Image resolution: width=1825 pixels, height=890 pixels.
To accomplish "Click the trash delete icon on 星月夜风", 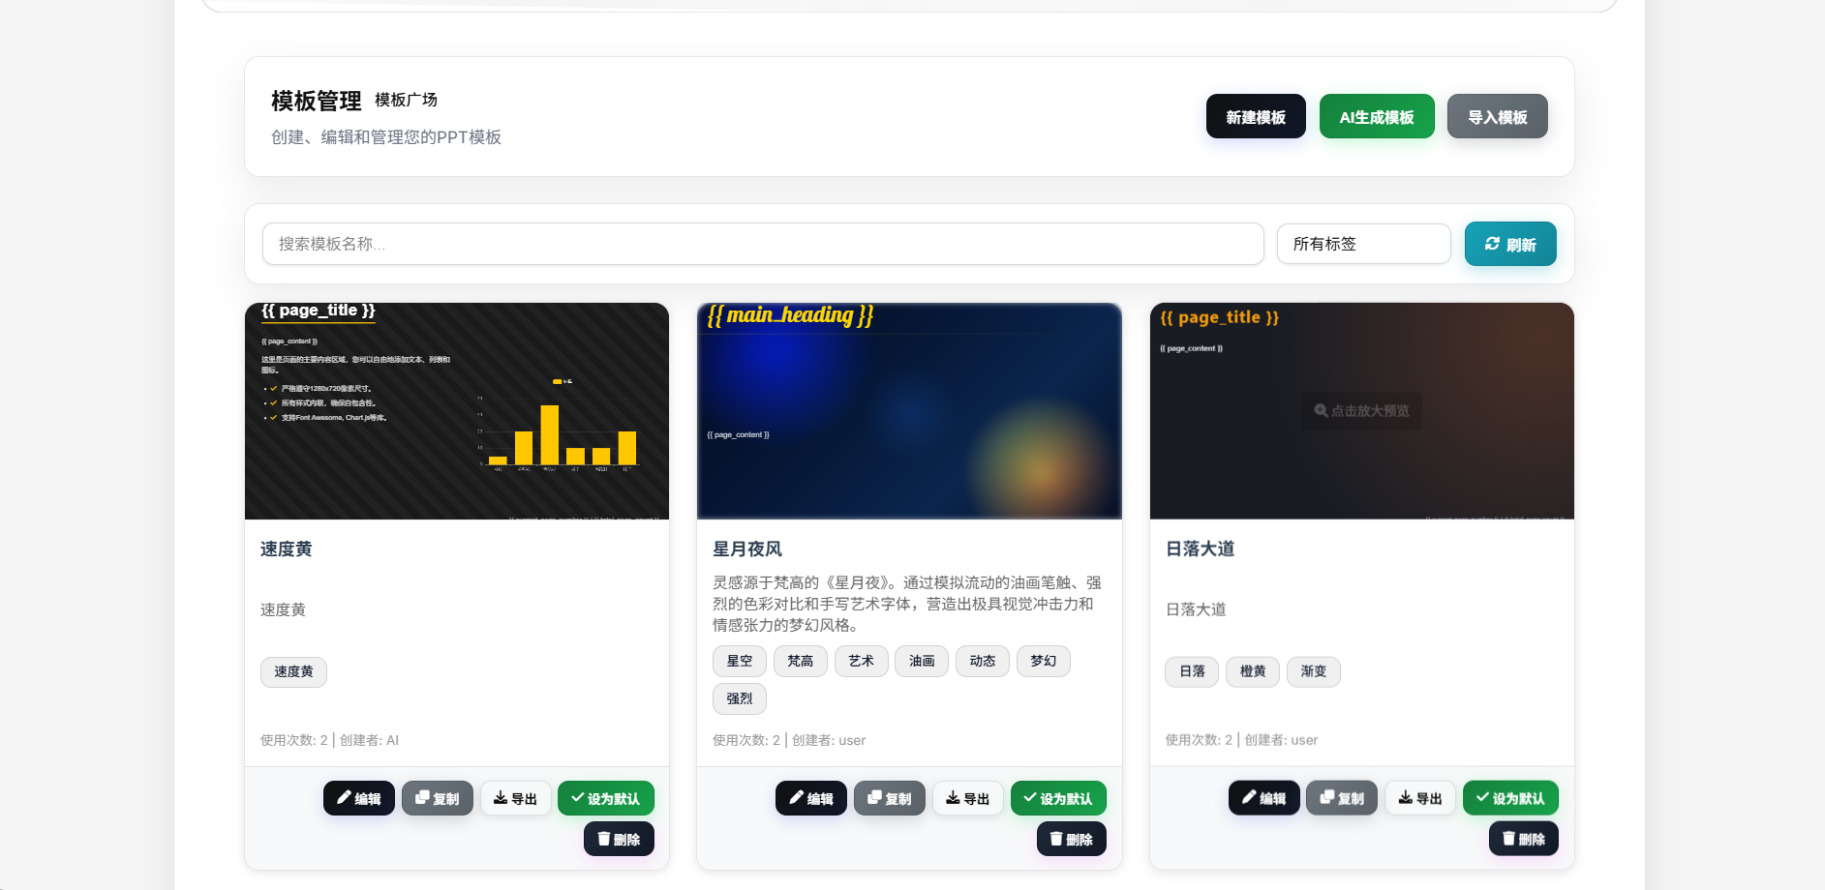I will (x=1055, y=839).
